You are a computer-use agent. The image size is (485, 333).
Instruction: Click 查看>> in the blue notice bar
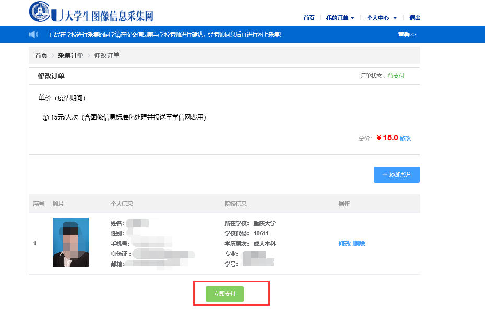pos(407,35)
